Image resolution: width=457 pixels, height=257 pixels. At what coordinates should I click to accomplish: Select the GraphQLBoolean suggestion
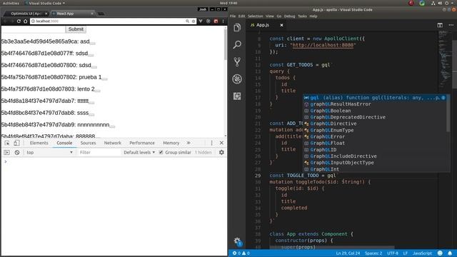330,111
